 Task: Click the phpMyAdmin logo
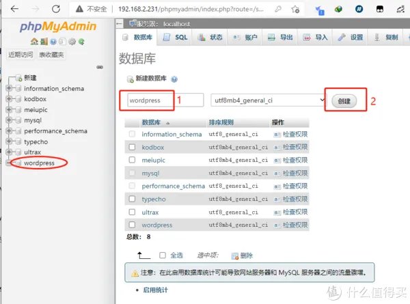pyautogui.click(x=58, y=27)
